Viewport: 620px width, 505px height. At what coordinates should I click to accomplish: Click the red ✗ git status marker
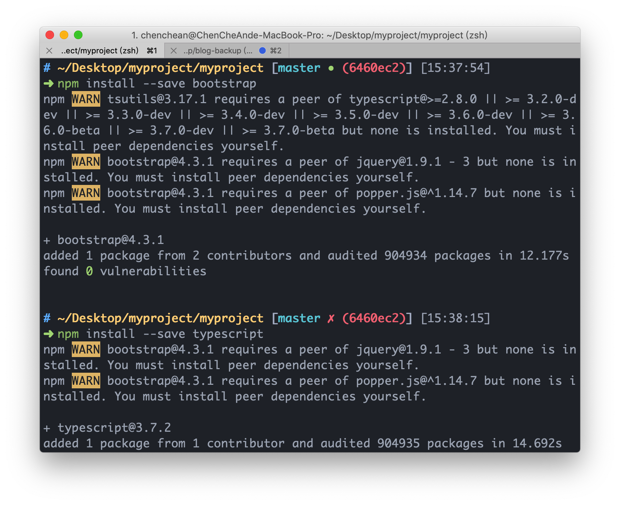331,318
